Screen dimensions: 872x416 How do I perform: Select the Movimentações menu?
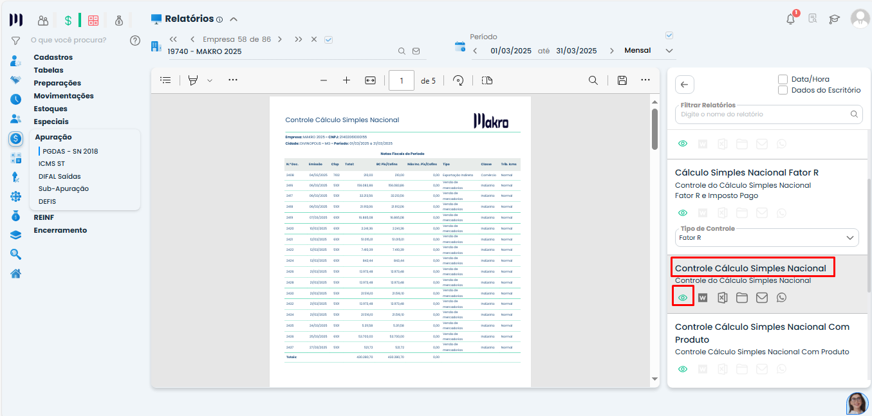click(64, 96)
